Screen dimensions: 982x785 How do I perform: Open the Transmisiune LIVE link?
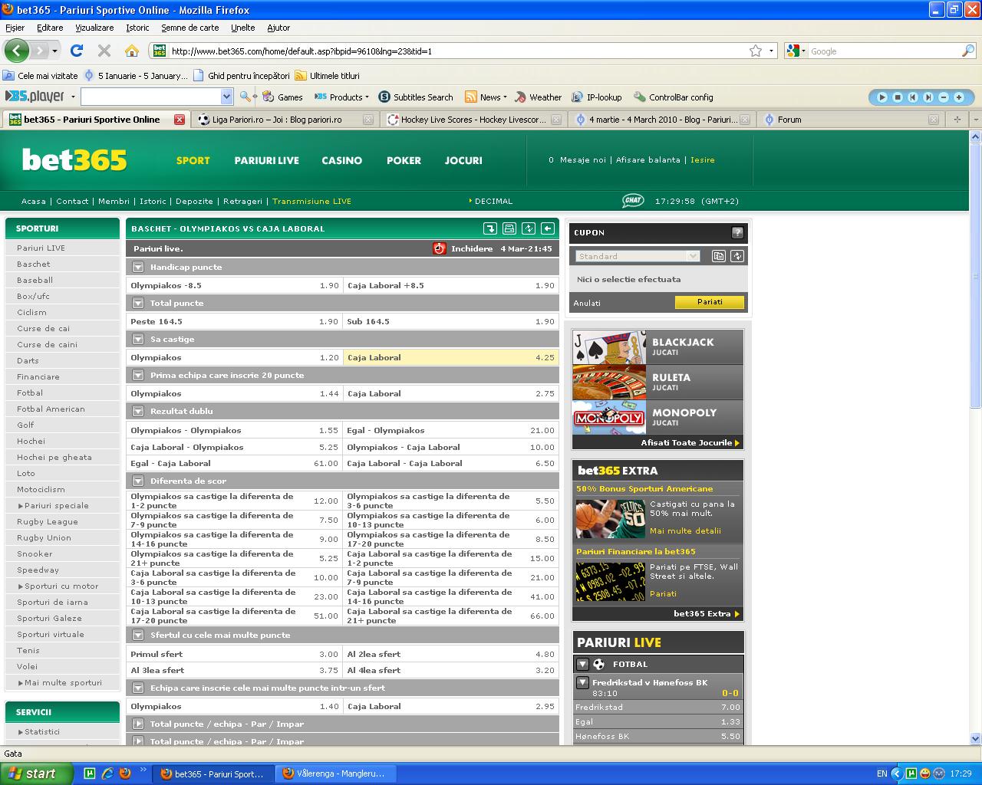(x=311, y=201)
